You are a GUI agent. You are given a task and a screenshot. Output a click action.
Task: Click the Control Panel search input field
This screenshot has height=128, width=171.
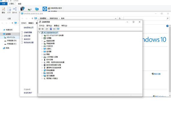tap(145, 18)
